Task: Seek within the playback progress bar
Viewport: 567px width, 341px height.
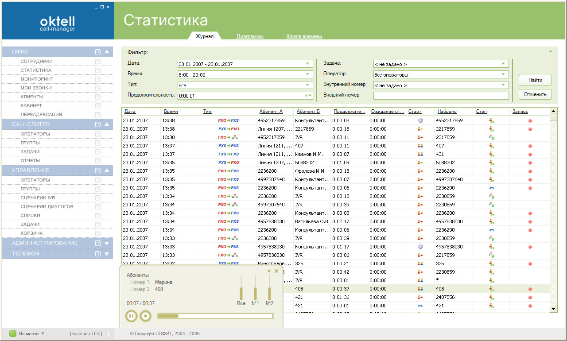Action: click(215, 316)
